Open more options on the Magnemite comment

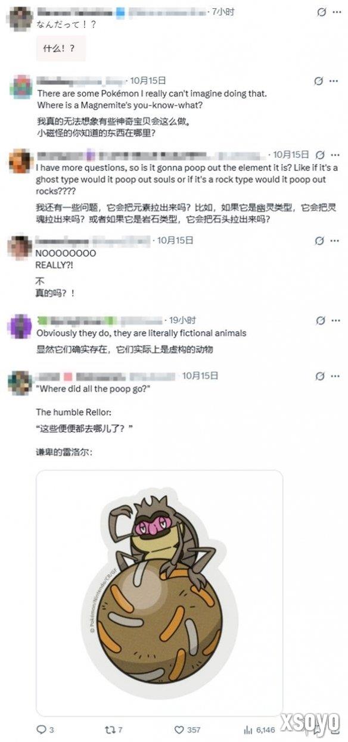333,81
